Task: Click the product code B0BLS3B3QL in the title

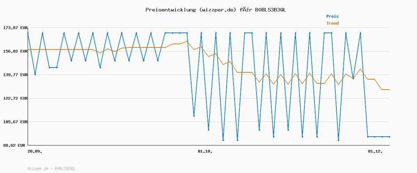Action: tap(270, 10)
